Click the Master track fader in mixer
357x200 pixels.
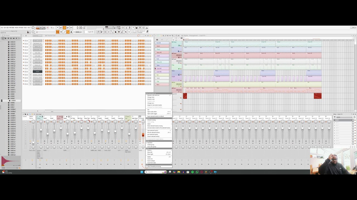33,143
